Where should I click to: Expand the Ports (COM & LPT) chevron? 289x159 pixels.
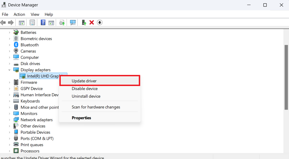point(9,139)
